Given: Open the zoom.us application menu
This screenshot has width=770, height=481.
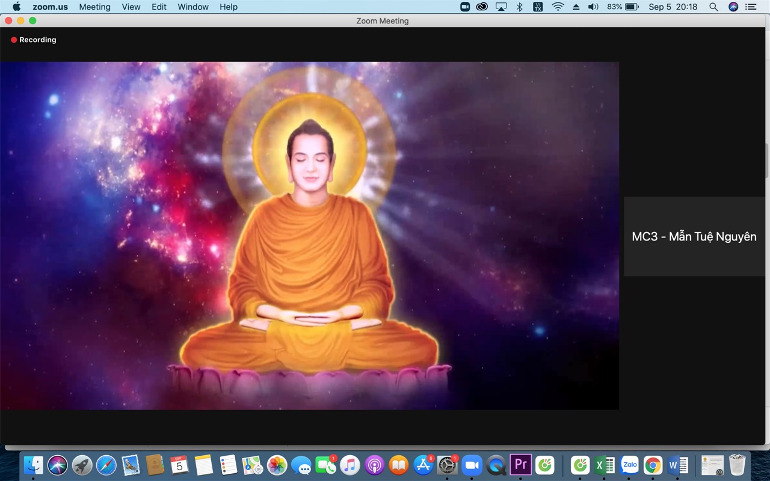Looking at the screenshot, I should pyautogui.click(x=51, y=7).
